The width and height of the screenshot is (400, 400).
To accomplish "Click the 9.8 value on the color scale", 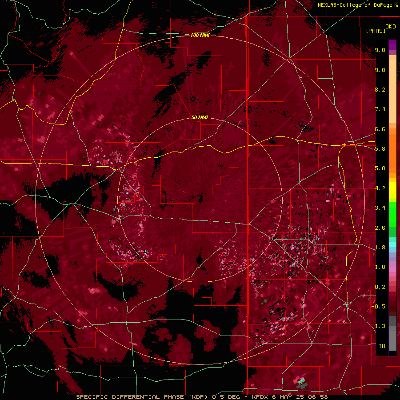I will click(380, 50).
